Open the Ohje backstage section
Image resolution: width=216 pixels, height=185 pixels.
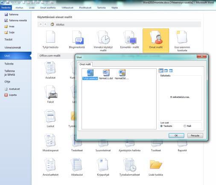click(x=7, y=82)
